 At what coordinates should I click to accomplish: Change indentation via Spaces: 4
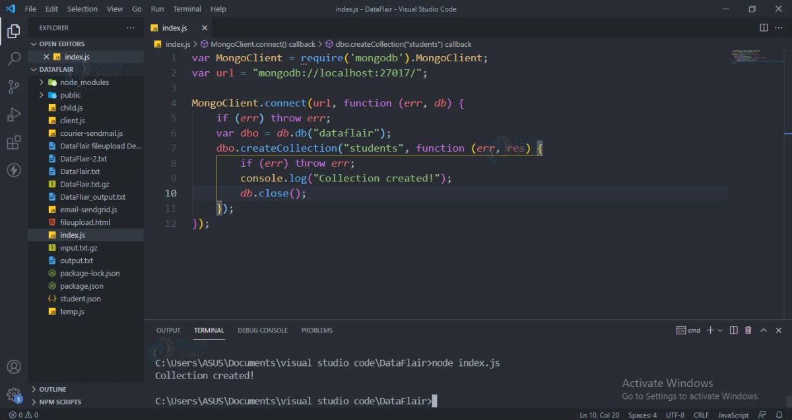pos(642,415)
